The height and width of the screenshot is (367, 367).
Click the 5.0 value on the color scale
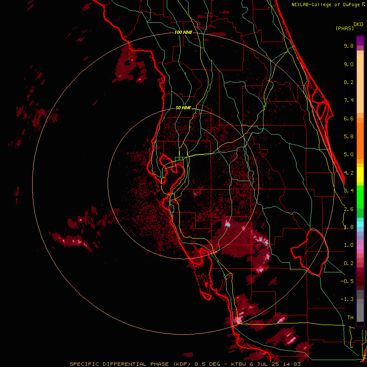pos(349,155)
